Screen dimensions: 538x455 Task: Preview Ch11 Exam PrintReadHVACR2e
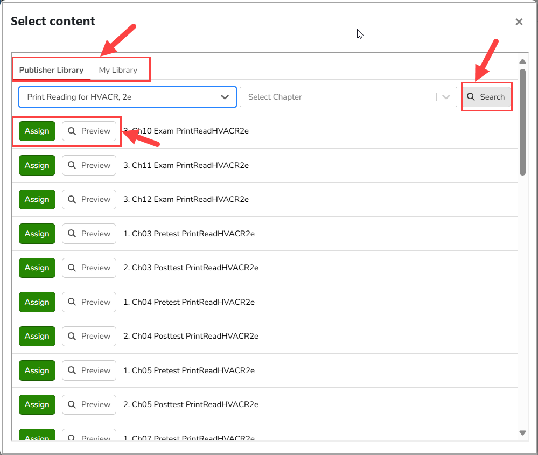tap(89, 165)
